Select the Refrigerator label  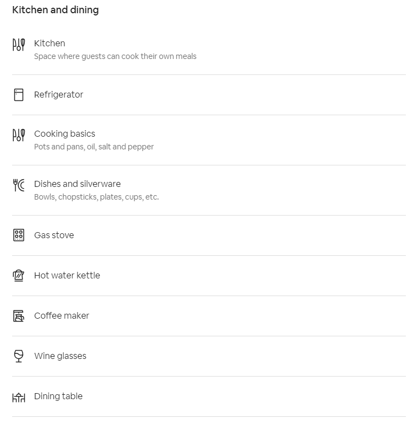click(58, 95)
